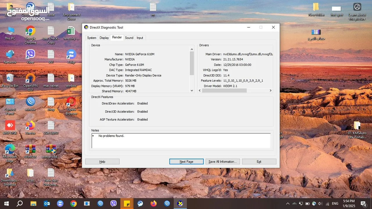Open Sticky Notes from the taskbar
Screen dimensions: 372x209
coord(127,203)
